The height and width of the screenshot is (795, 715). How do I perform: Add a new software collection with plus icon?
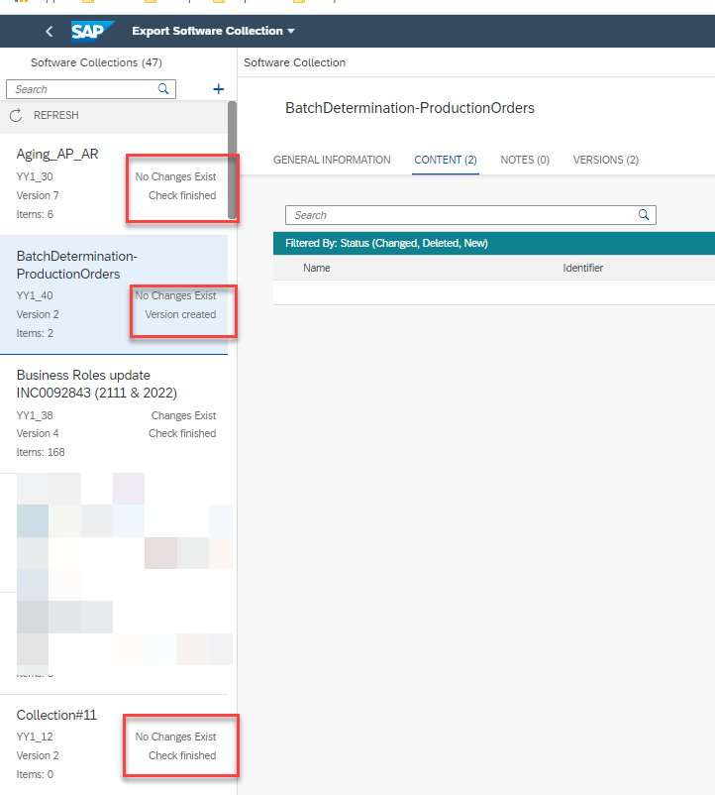(218, 89)
